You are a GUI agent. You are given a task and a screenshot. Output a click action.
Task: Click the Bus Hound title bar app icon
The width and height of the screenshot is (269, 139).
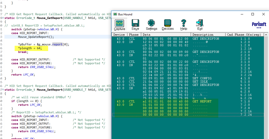[115, 14]
